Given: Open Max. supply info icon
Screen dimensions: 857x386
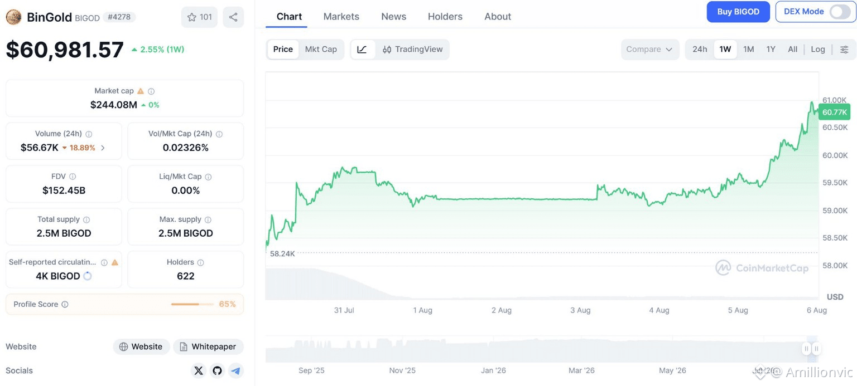Looking at the screenshot, I should coord(208,219).
